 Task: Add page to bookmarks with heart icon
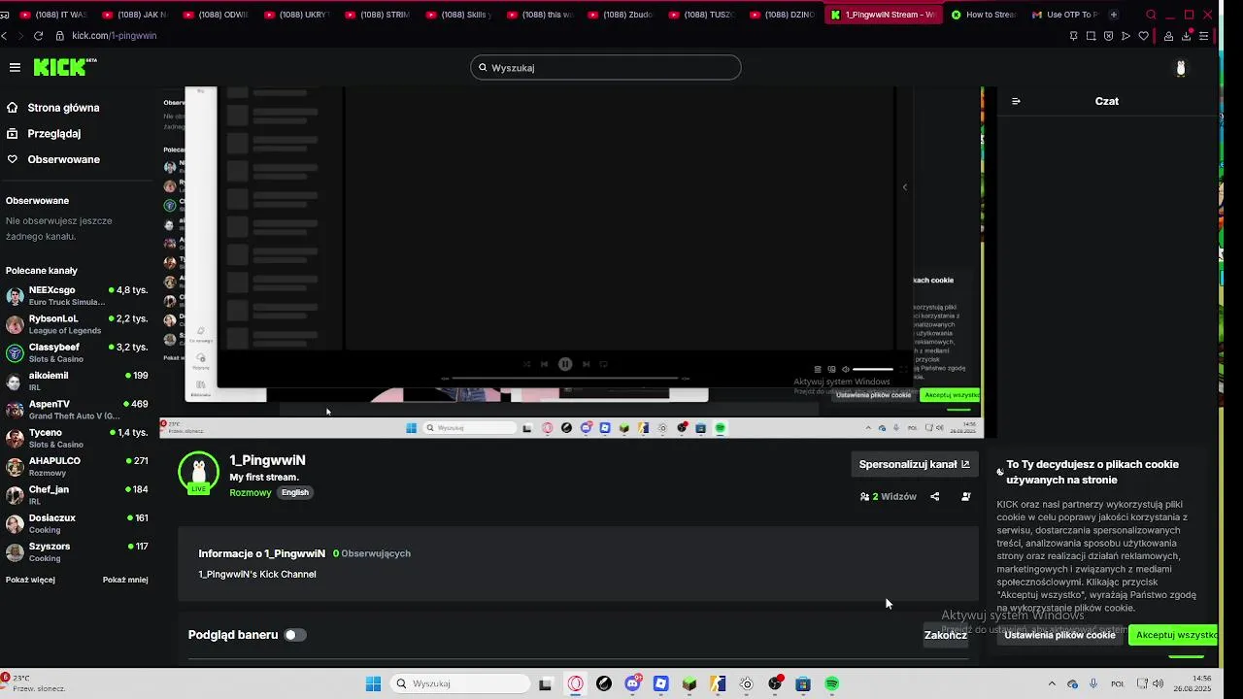(x=1143, y=36)
